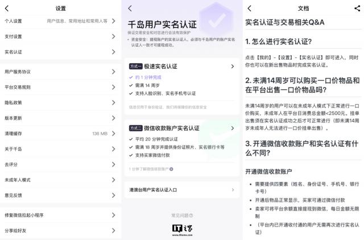
Task: Tap the icon after 1分钟了解微信收款账户
Action: [171, 169]
